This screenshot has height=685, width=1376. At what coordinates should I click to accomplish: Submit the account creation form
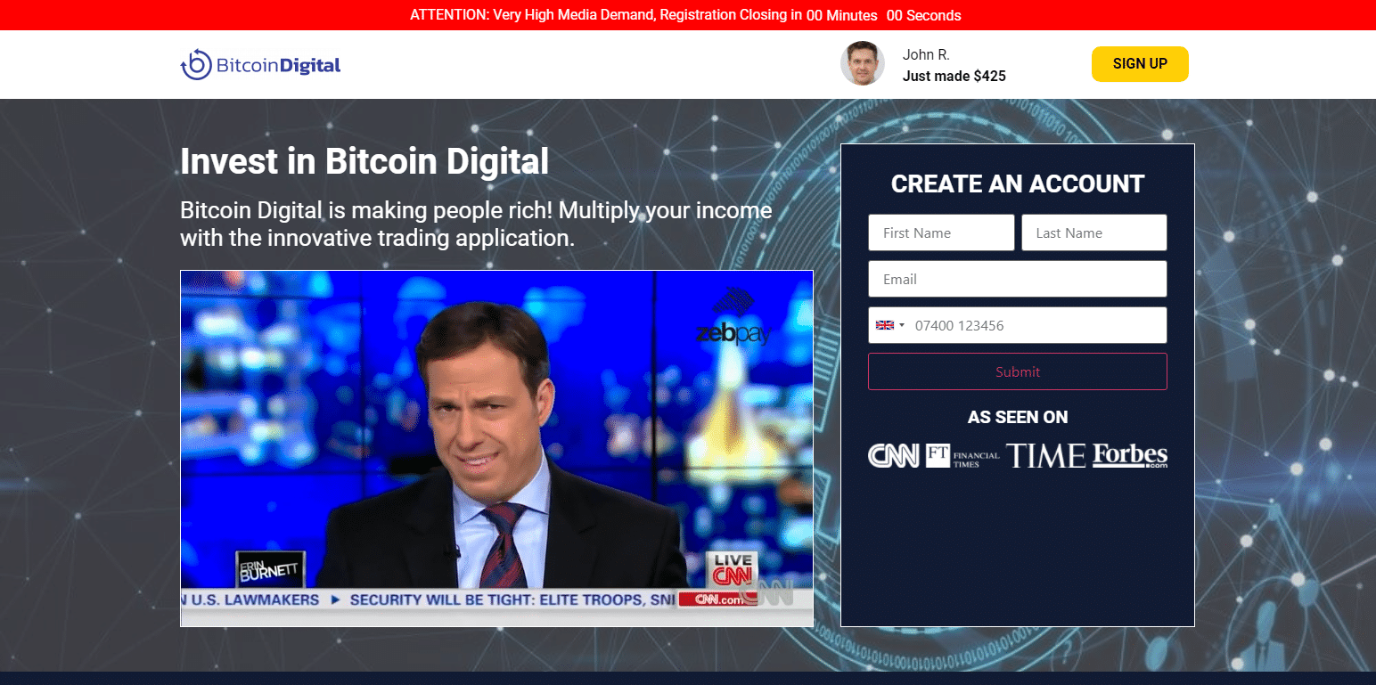(x=1018, y=371)
